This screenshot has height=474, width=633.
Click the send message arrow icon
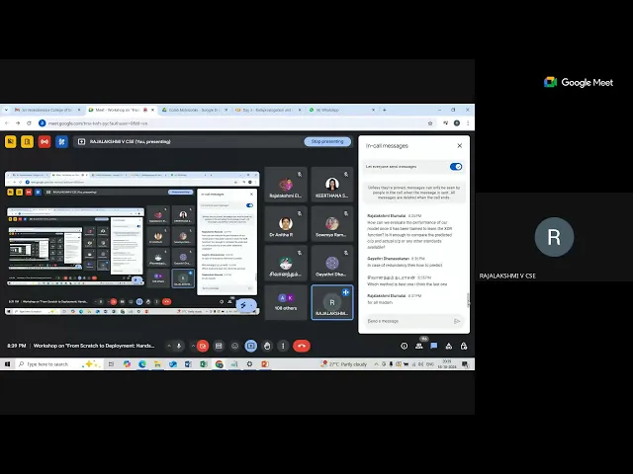click(x=457, y=321)
